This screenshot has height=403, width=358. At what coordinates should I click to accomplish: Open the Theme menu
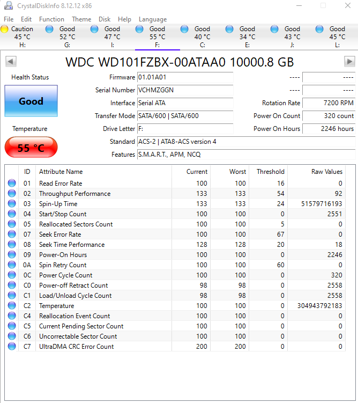(81, 19)
